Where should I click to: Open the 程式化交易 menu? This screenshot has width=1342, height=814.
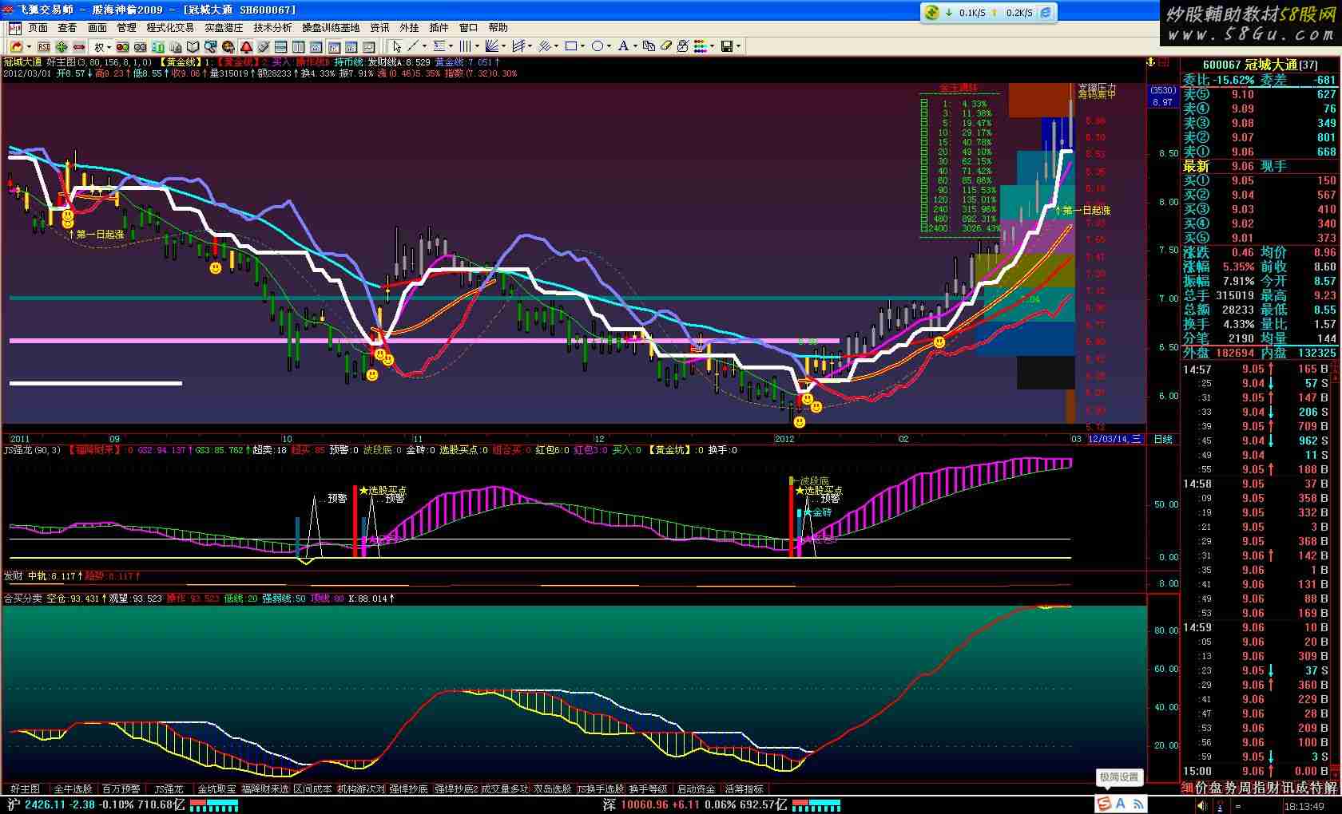170,28
